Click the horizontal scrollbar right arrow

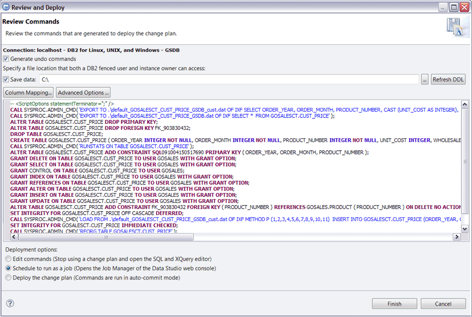click(x=456, y=236)
